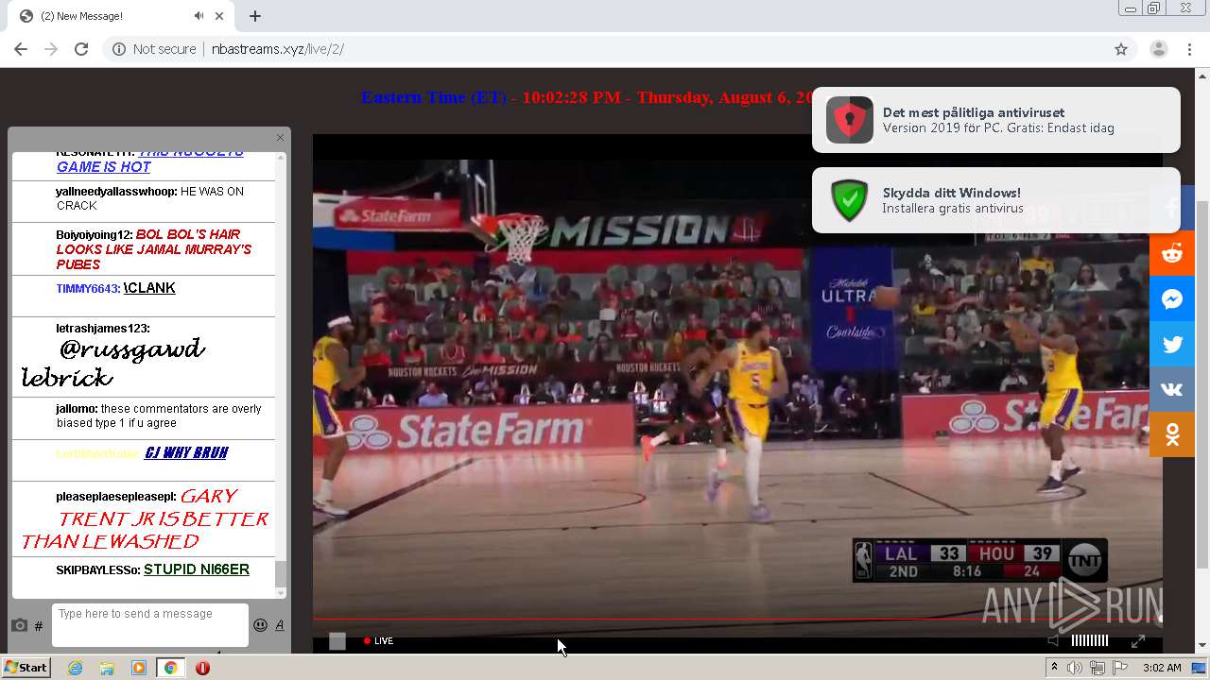Image resolution: width=1210 pixels, height=680 pixels.
Task: Share stream on Reddit
Action: click(1172, 253)
